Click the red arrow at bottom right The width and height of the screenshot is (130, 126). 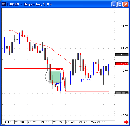pos(126,122)
